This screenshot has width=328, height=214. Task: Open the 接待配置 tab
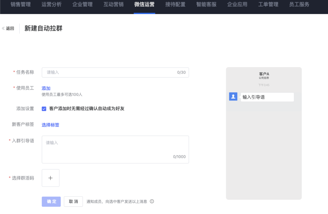coord(175,4)
